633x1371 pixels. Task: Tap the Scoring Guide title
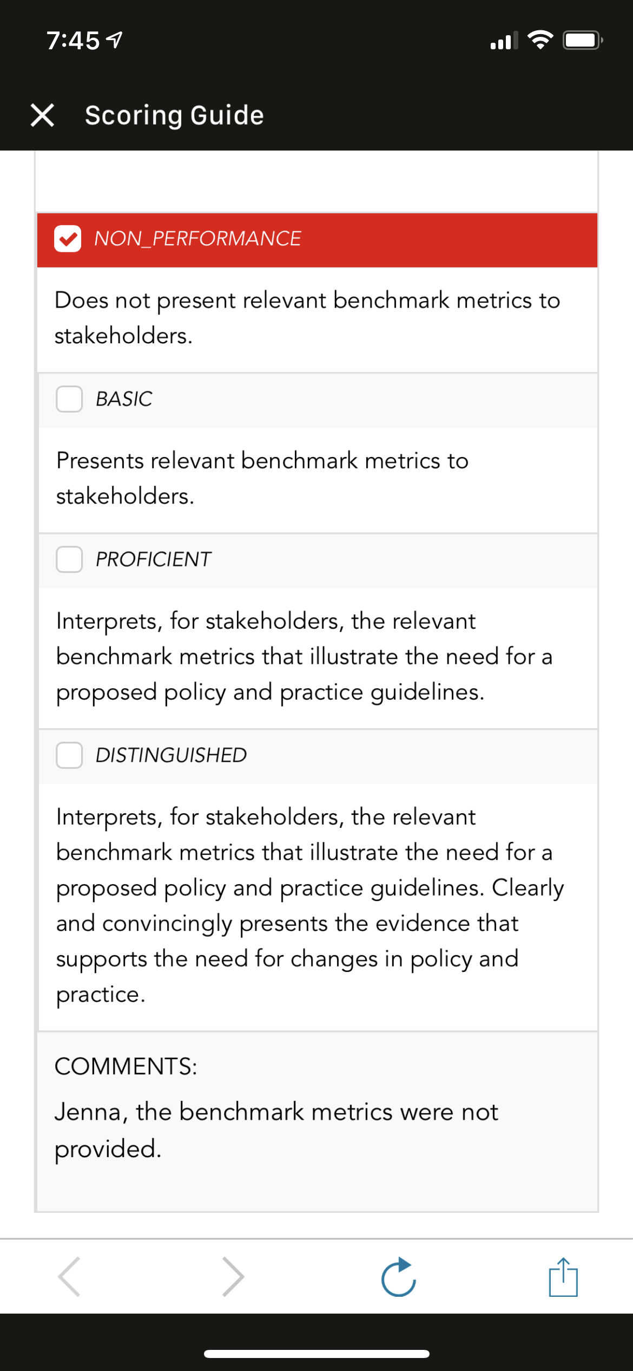click(174, 115)
